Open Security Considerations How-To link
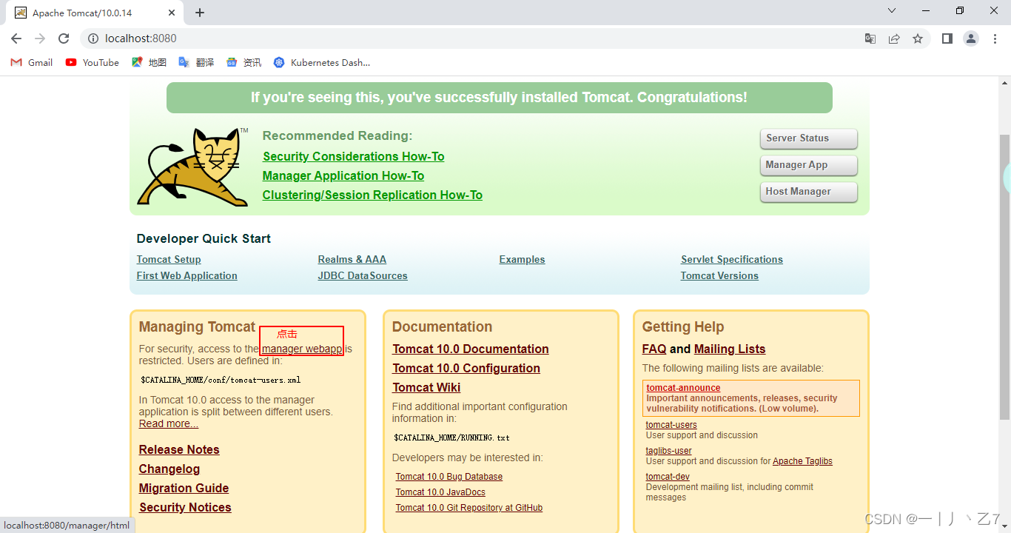Screen dimensions: 1011x533 pyautogui.click(x=353, y=156)
